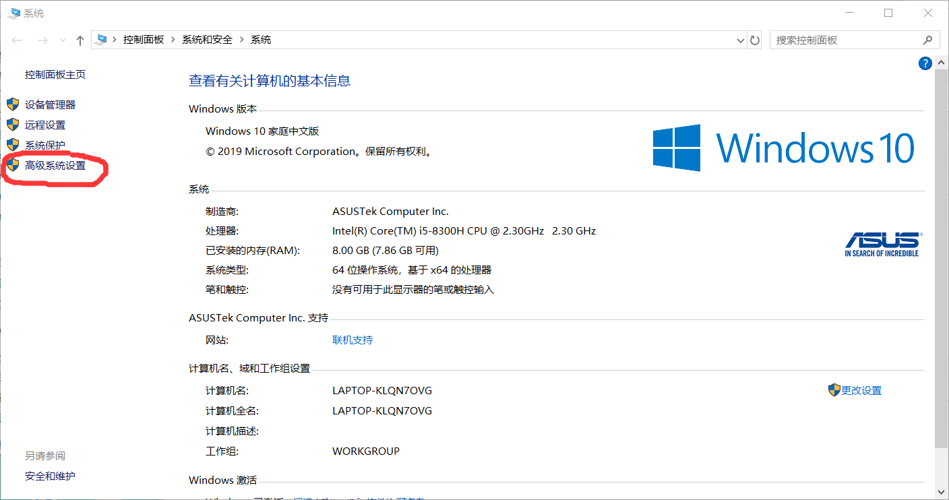
Task: Click the 另请参阅 heading text
Action: [x=45, y=456]
